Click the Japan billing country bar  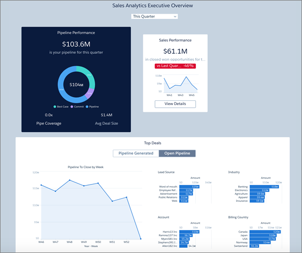263,235
